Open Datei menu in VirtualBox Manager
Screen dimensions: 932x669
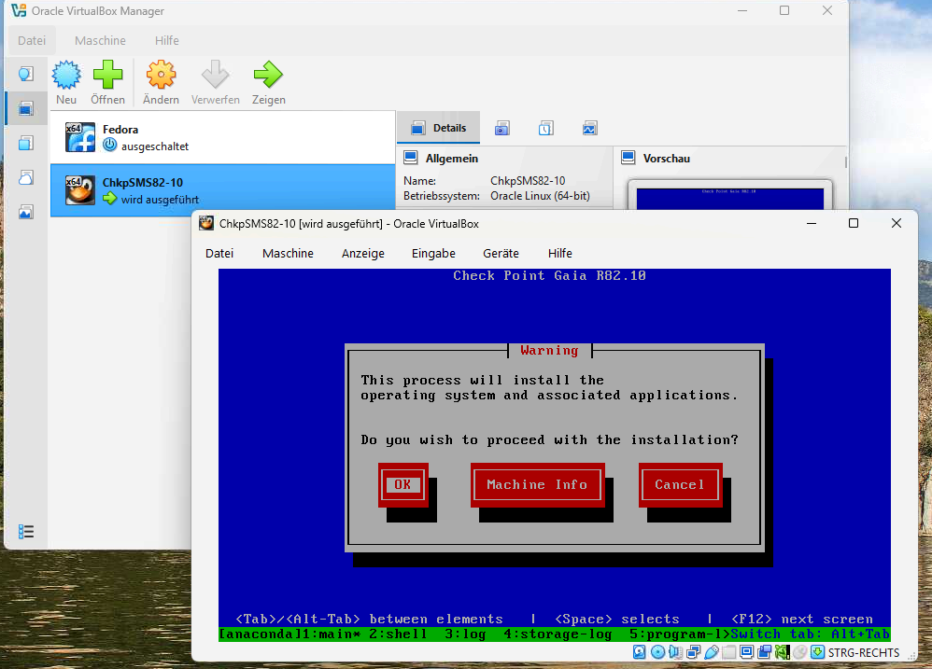tap(32, 40)
